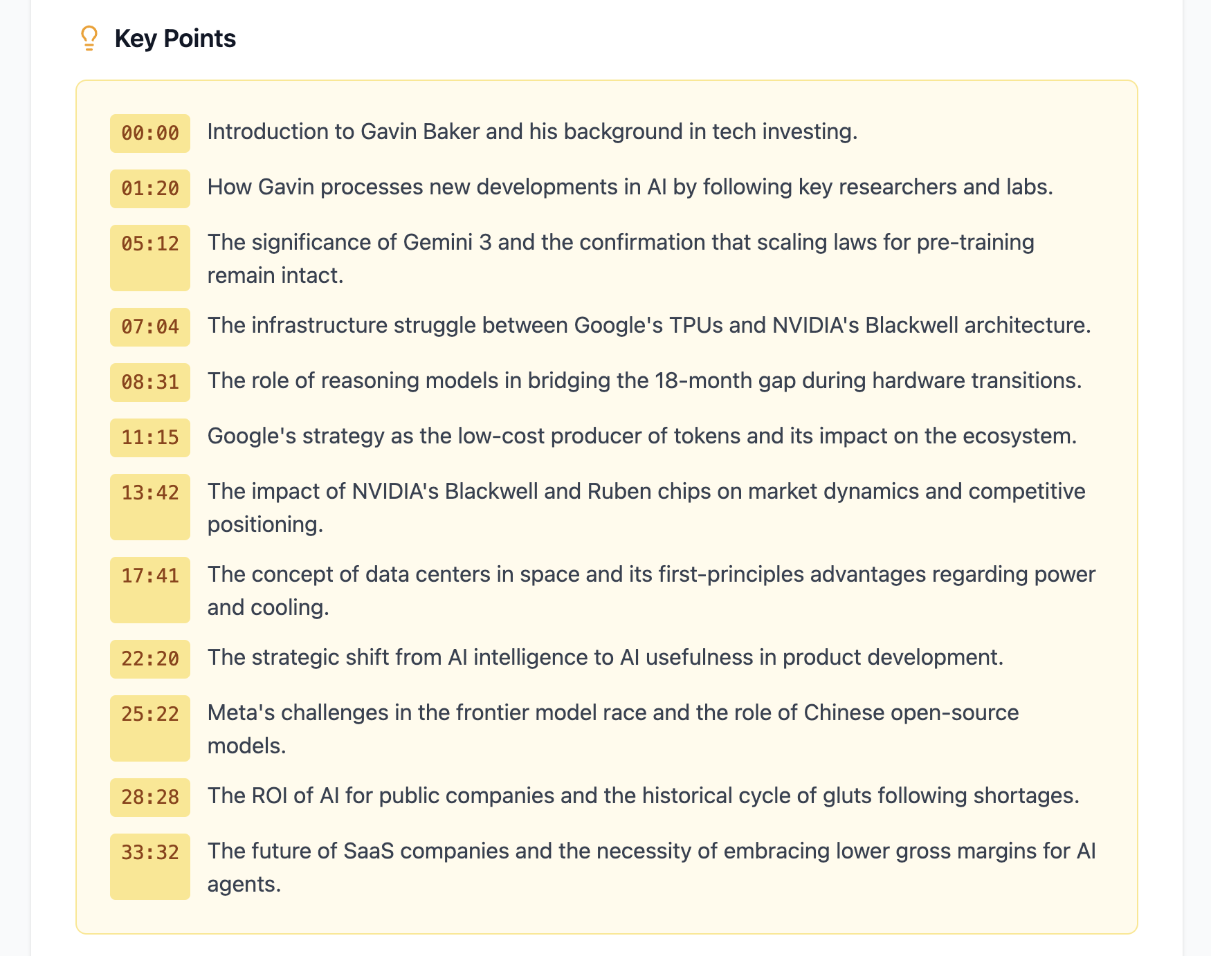Jump to the 00:00 introduction timestamp
1211x956 pixels.
(149, 133)
